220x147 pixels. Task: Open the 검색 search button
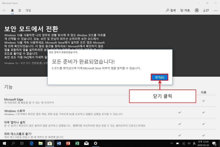[x=171, y=10]
